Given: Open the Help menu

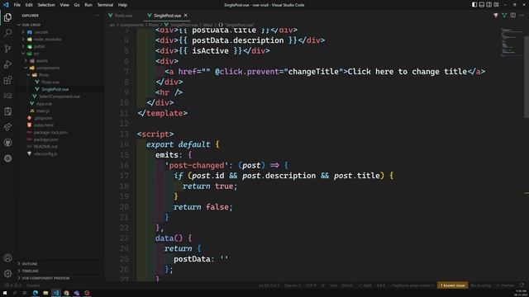Looking at the screenshot, I should [x=122, y=5].
